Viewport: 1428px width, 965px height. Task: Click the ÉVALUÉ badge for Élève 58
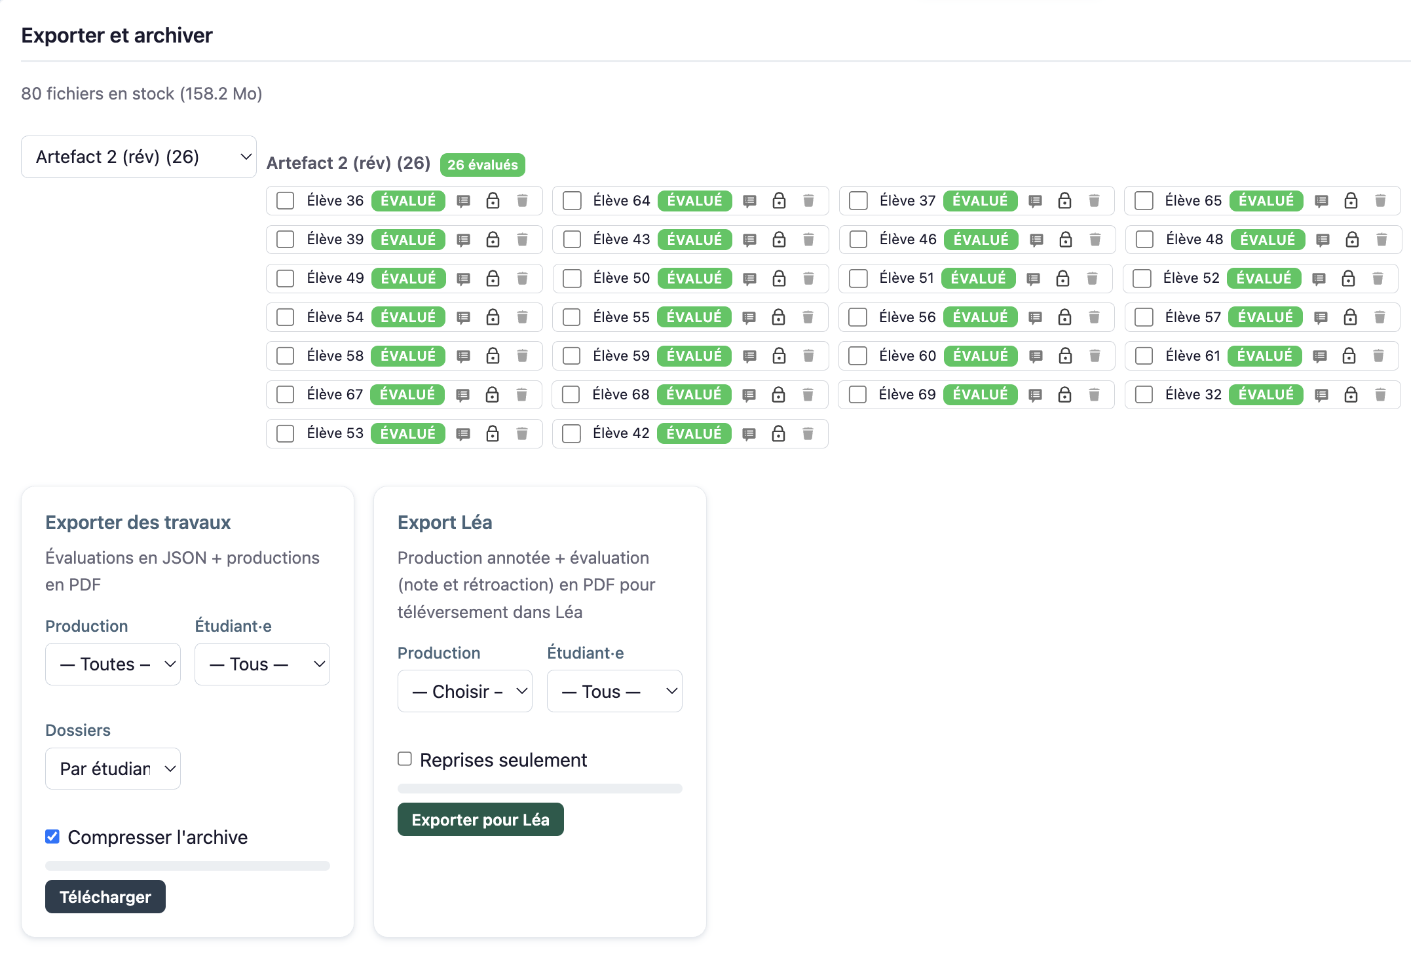pyautogui.click(x=408, y=355)
